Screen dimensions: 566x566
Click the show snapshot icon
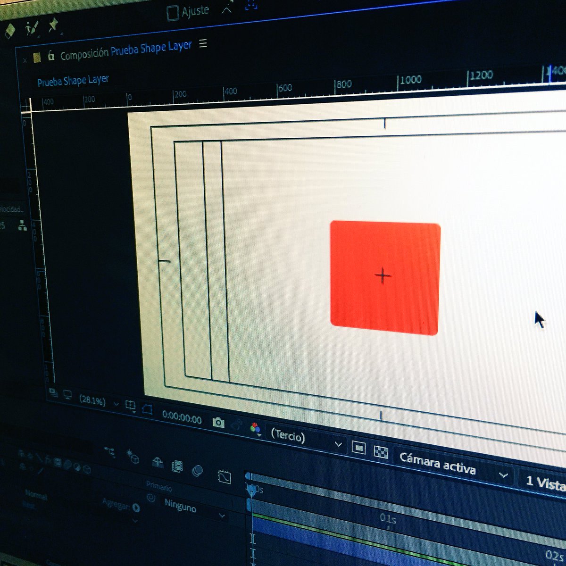tap(237, 425)
